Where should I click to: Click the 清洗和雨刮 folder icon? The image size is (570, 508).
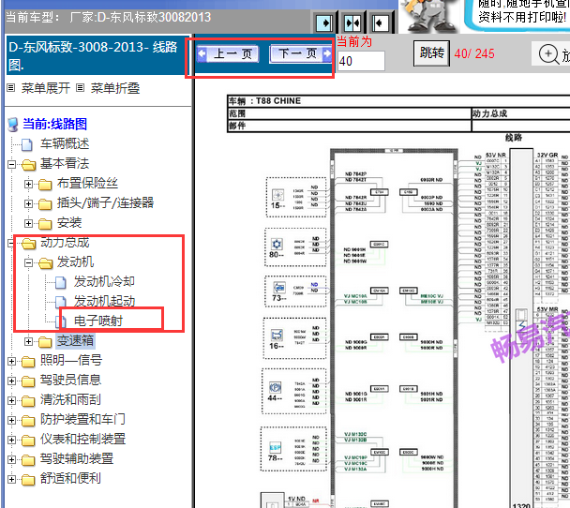(x=28, y=400)
